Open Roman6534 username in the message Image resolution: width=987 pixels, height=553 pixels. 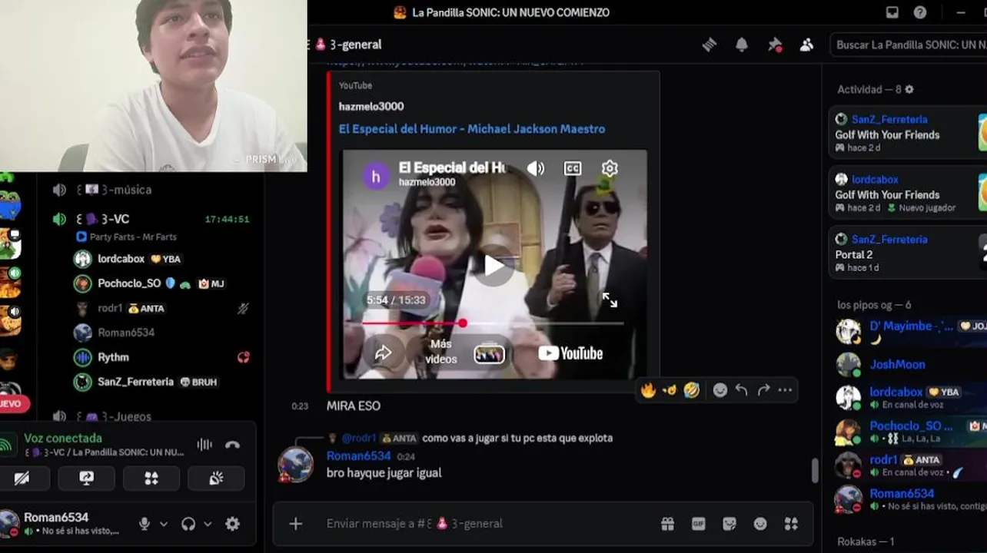coord(359,455)
